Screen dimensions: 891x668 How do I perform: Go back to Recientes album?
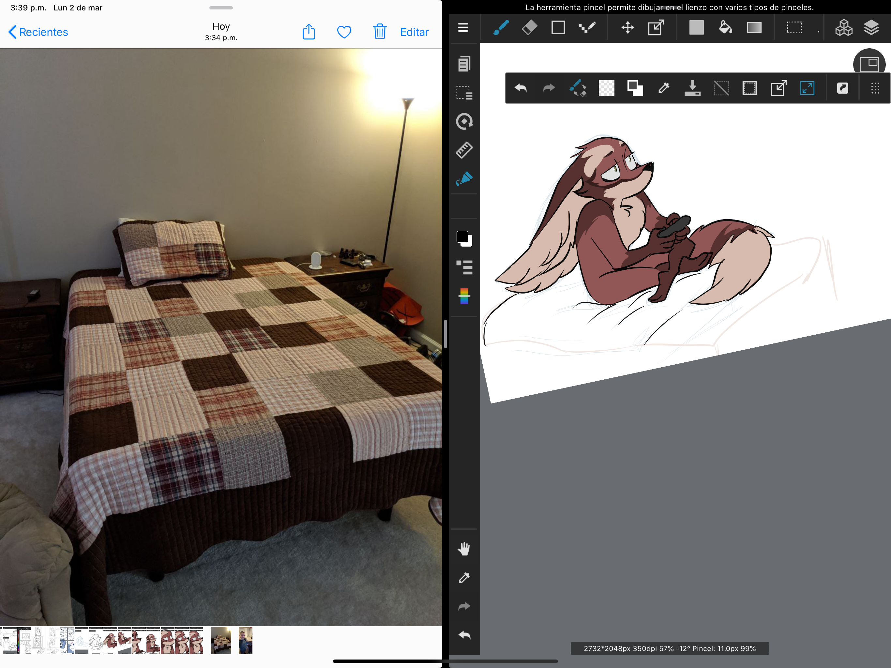click(x=38, y=32)
